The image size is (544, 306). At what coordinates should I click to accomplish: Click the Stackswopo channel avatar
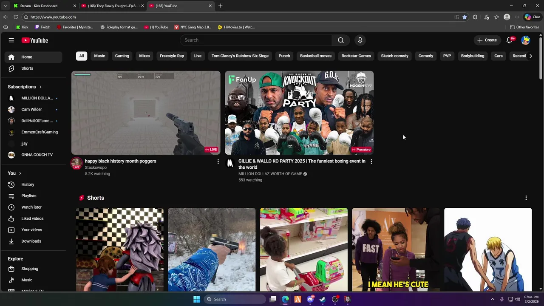click(x=76, y=164)
